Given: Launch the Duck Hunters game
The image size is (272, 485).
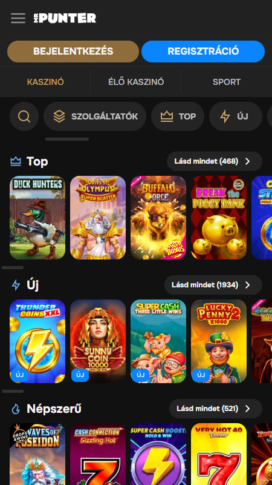Looking at the screenshot, I should pyautogui.click(x=37, y=218).
